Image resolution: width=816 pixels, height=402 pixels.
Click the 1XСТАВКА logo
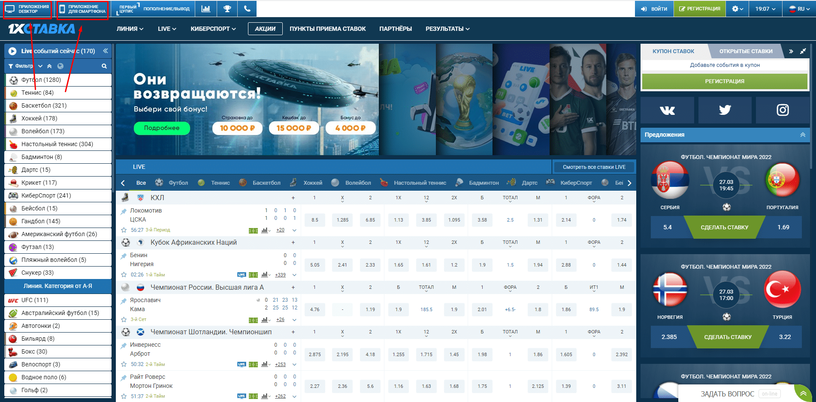tap(42, 29)
